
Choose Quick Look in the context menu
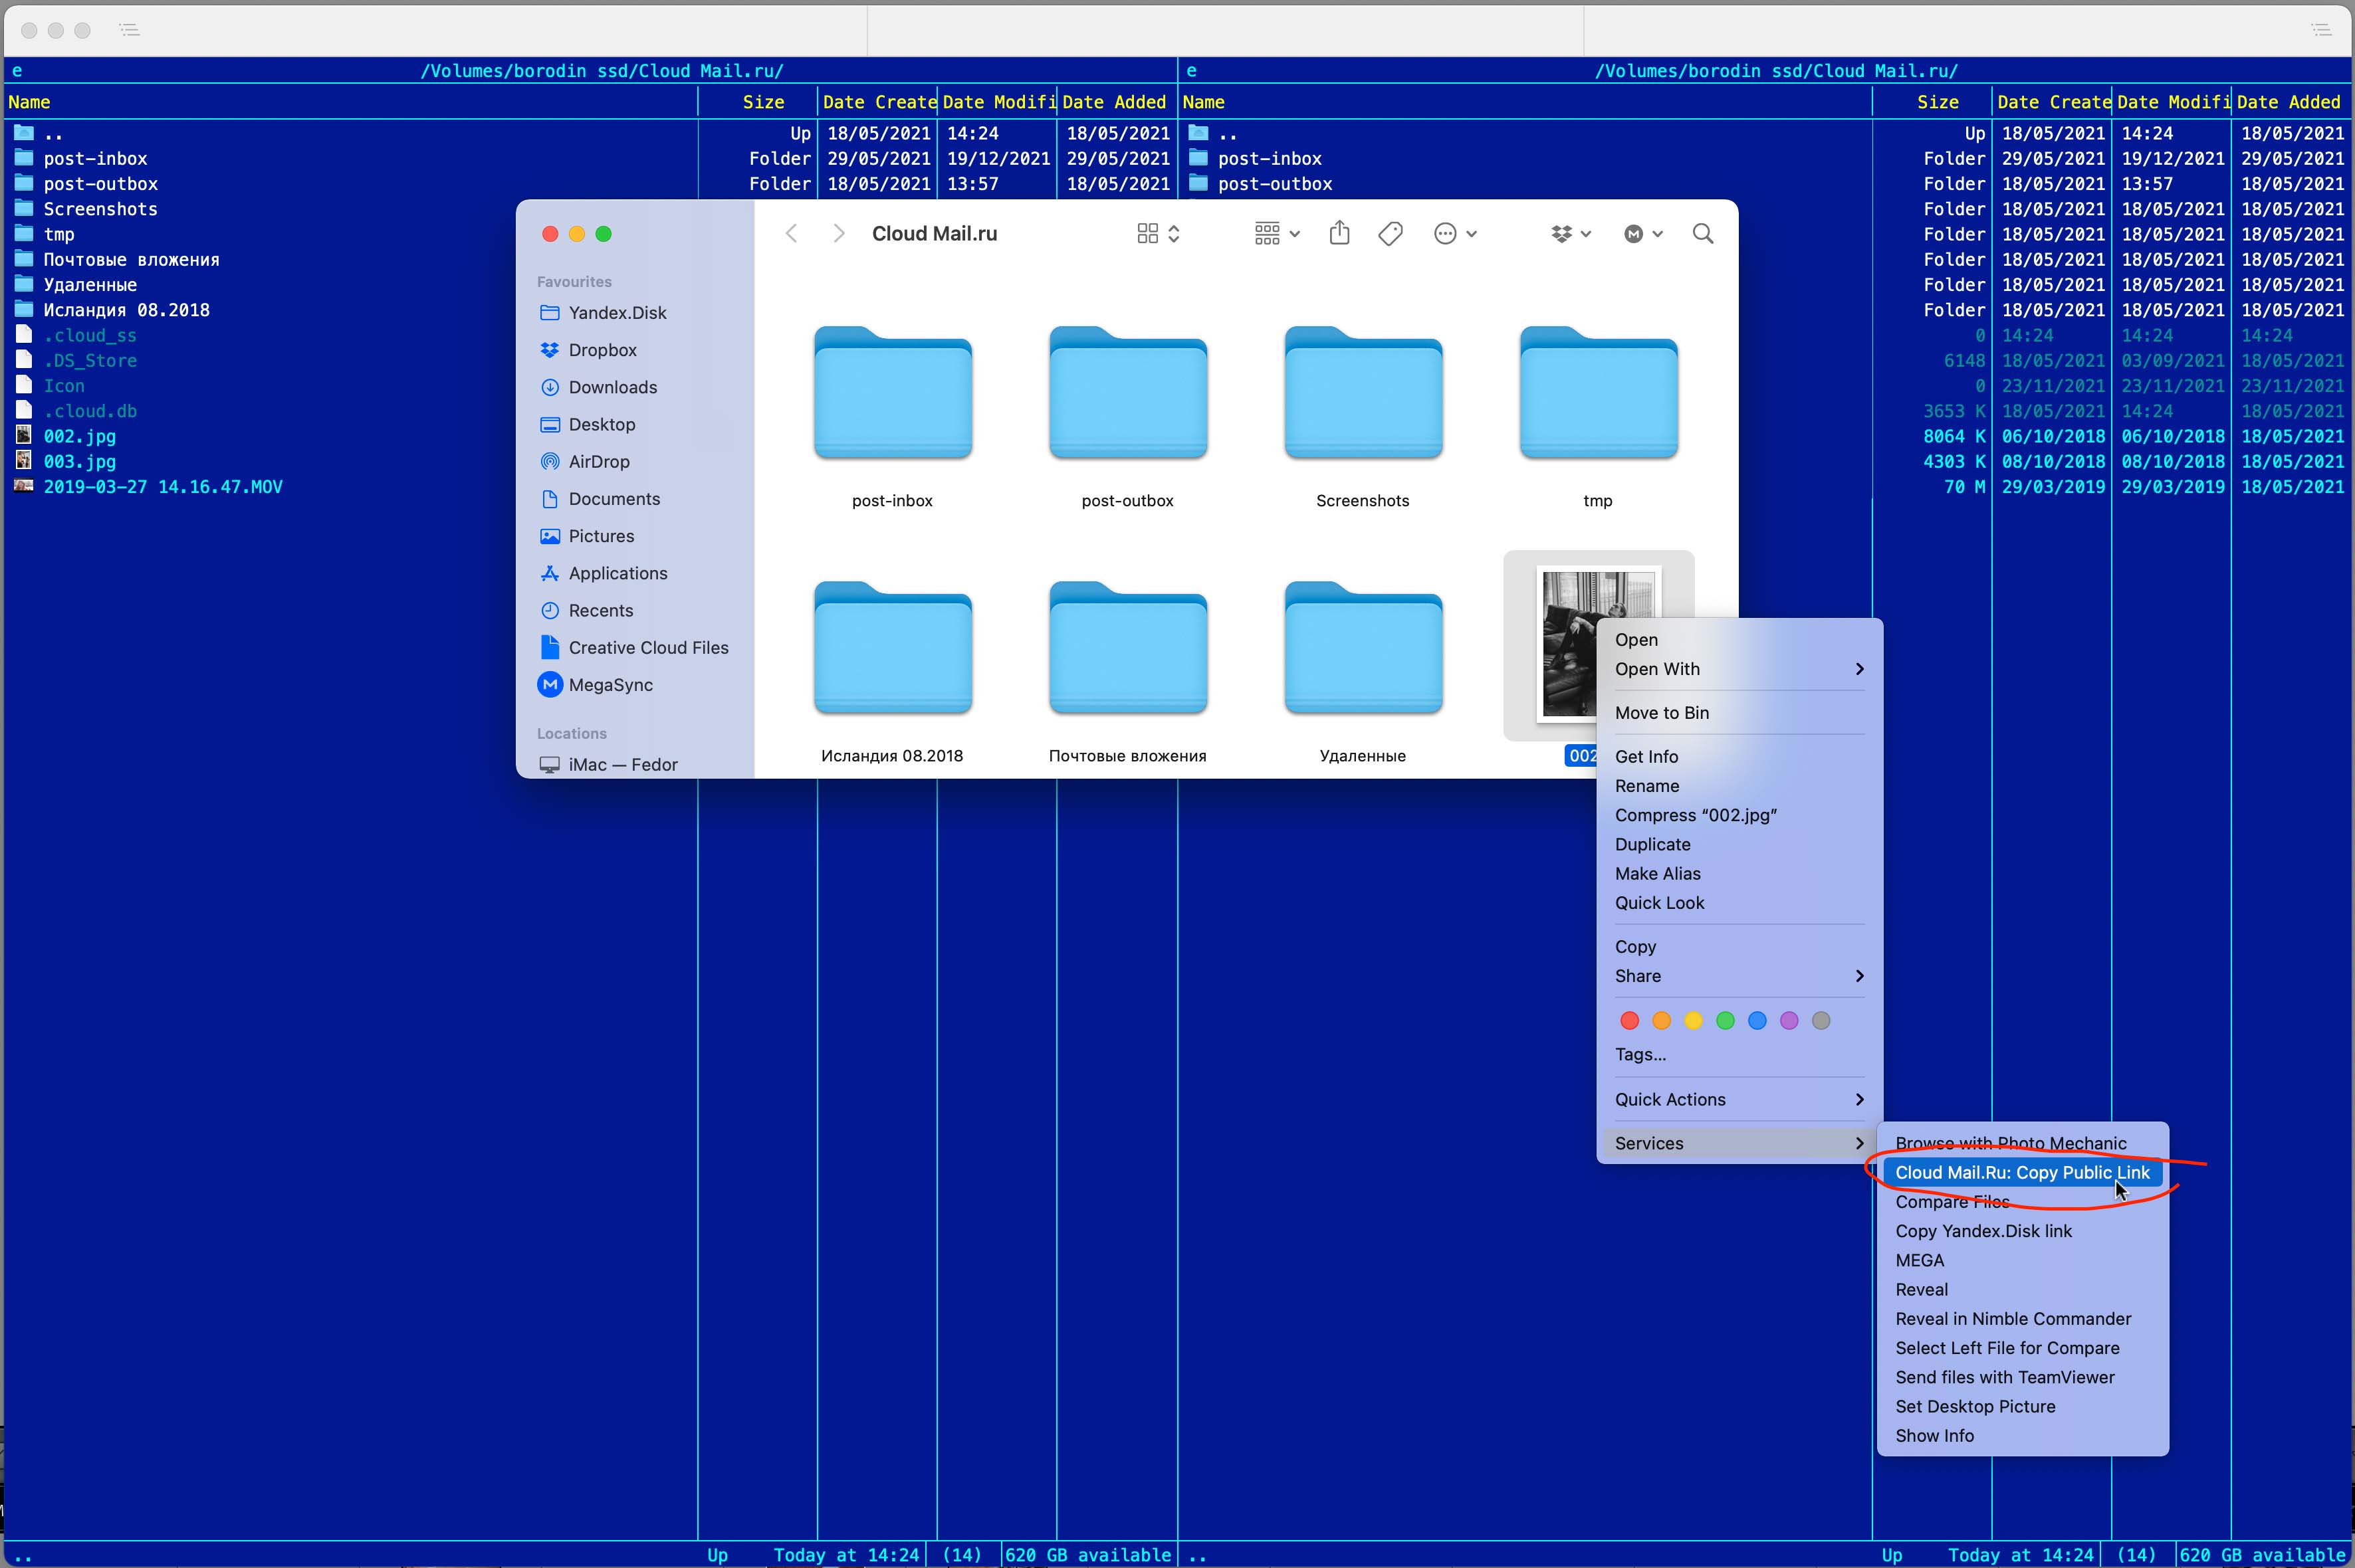click(1739, 903)
